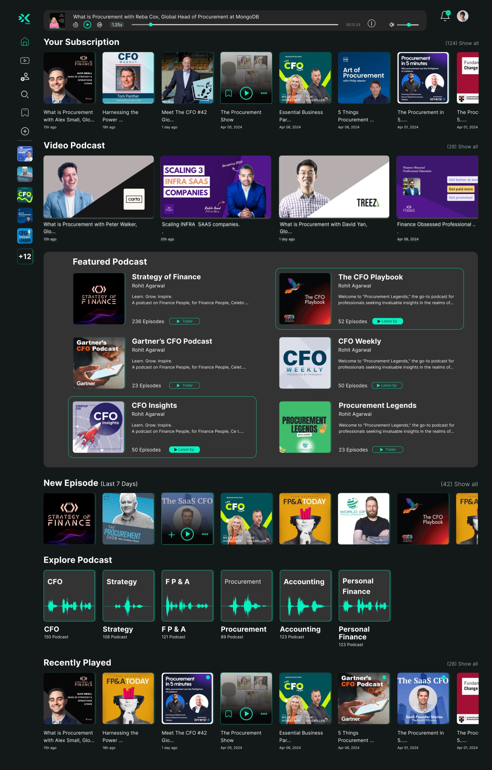Open more options on Recently Played Procurement Show
Viewport: 492px width, 770px height.
(x=264, y=714)
